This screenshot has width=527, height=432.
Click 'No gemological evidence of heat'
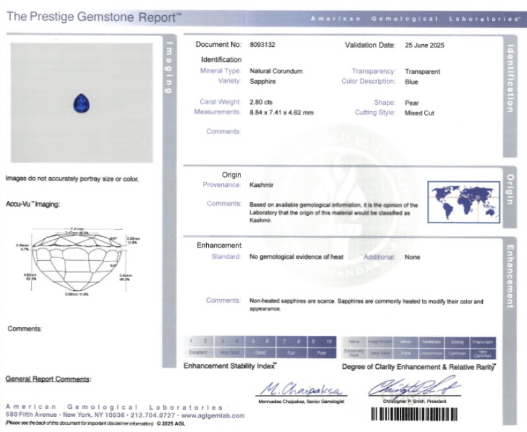pyautogui.click(x=296, y=257)
